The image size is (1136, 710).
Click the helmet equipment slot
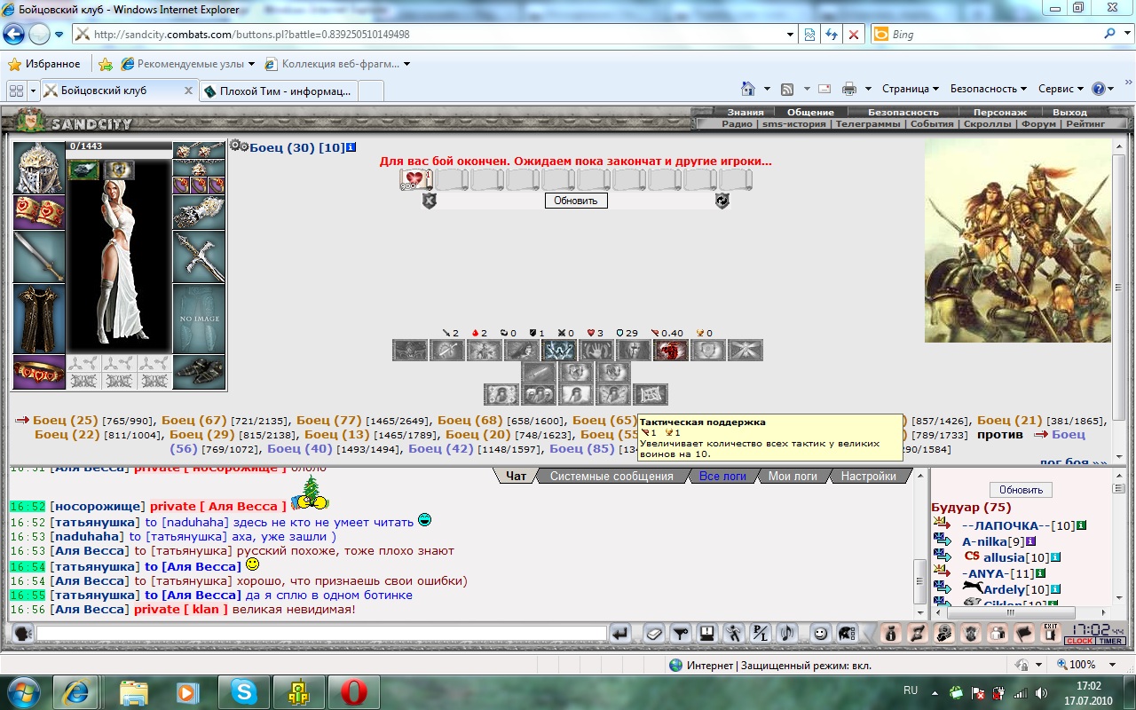point(38,167)
